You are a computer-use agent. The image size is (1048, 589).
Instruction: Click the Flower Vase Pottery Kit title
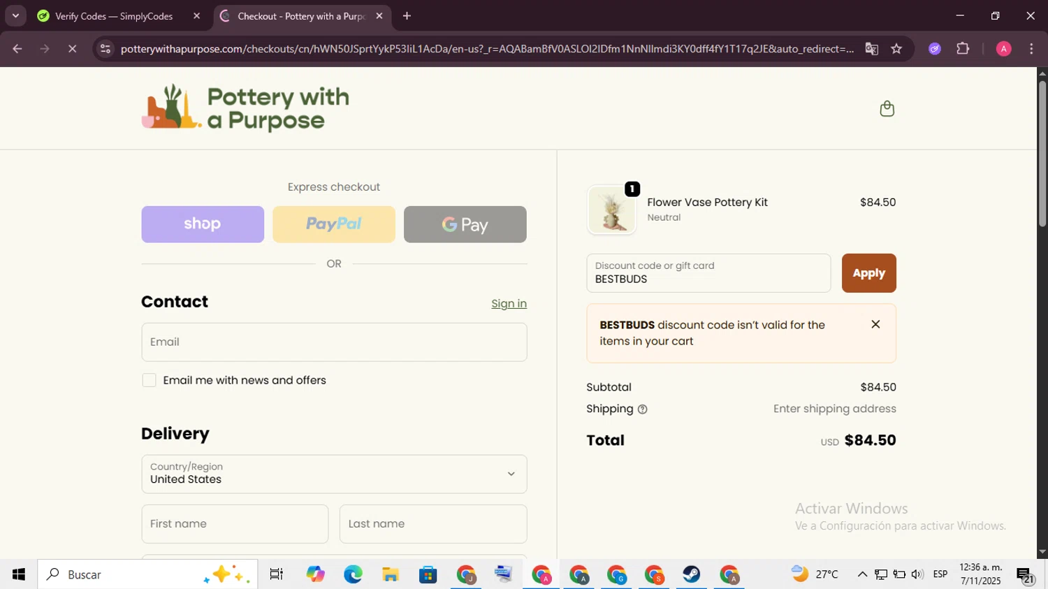coord(707,203)
